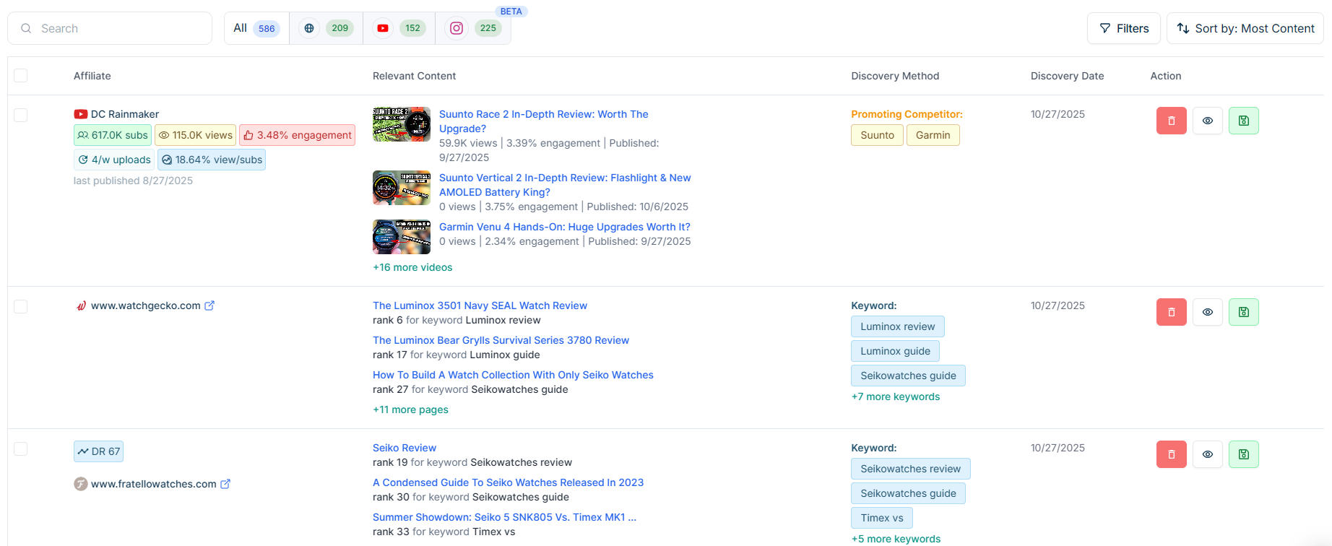Open How To Build A Watch Collection link

513,375
